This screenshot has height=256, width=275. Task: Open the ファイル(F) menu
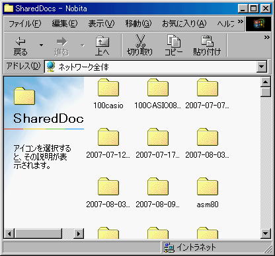click(x=24, y=24)
